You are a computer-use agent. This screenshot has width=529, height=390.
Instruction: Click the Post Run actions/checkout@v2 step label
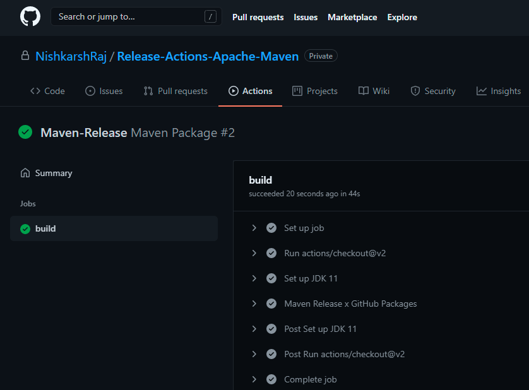(344, 354)
